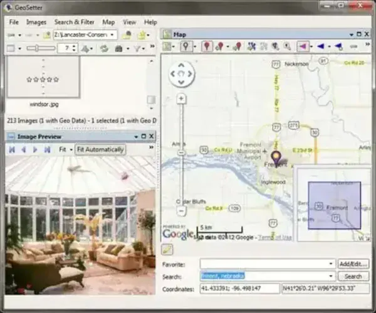Click red marker with green arrows icon
The width and height of the screenshot is (376, 313).
219,46
